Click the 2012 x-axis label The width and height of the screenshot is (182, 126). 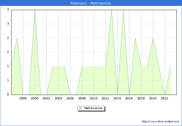click(105, 98)
